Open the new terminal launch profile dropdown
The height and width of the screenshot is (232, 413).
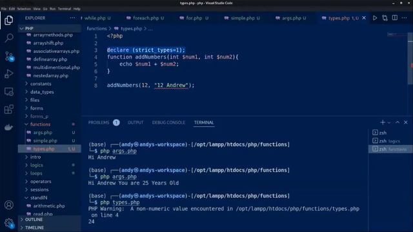pyautogui.click(x=388, y=122)
